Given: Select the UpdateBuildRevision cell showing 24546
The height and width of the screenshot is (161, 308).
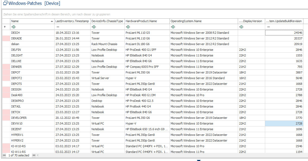Looking at the screenshot, I should 284,32.
